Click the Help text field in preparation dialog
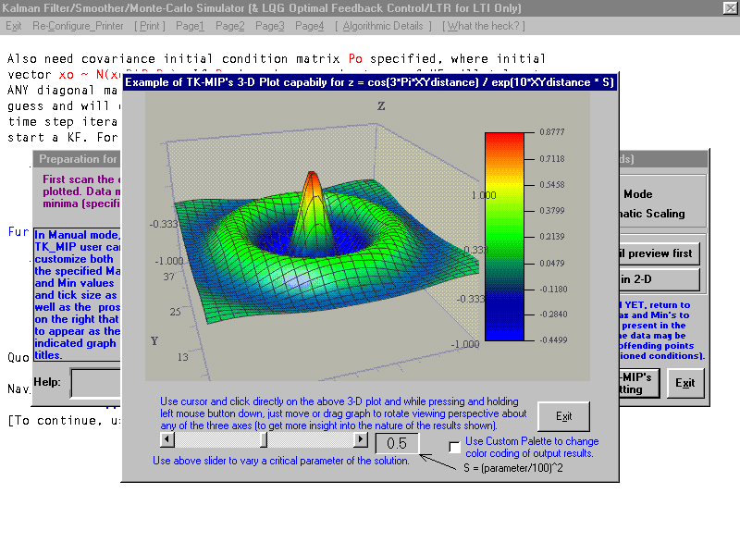Image resolution: width=740 pixels, height=555 pixels. click(96, 383)
